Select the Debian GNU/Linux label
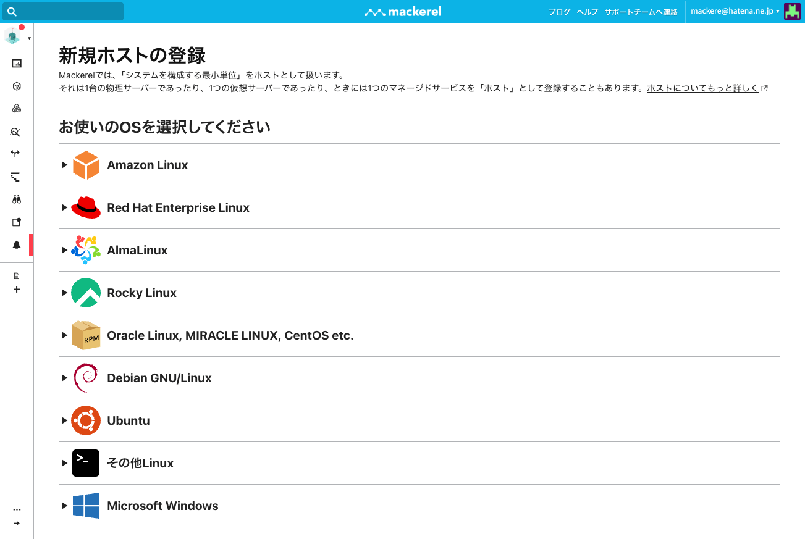805x539 pixels. (x=159, y=378)
